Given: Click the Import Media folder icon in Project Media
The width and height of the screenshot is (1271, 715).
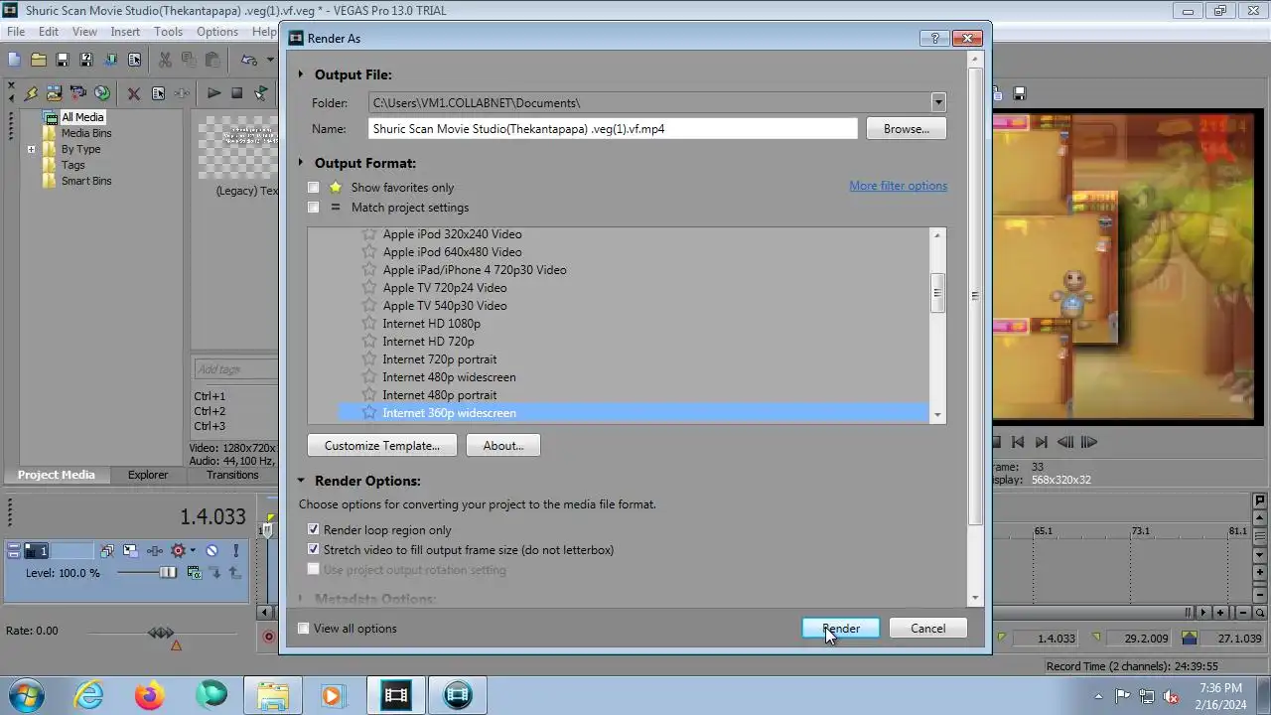Looking at the screenshot, I should click(x=54, y=93).
